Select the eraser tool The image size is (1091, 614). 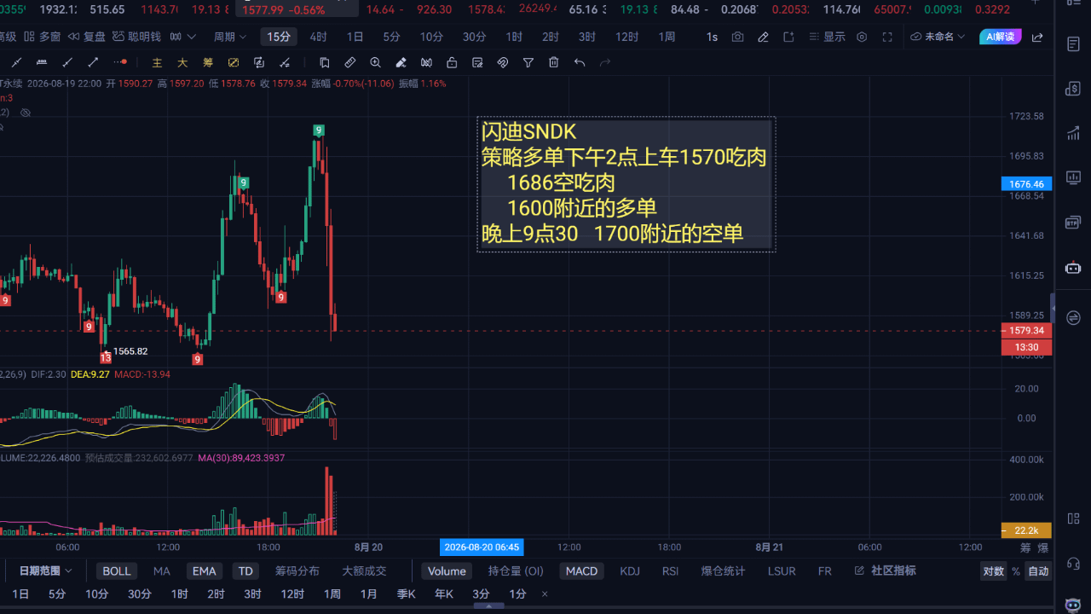pyautogui.click(x=401, y=62)
